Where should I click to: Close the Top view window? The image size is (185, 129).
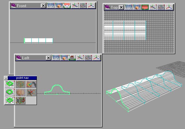pyautogui.click(x=121, y=7)
